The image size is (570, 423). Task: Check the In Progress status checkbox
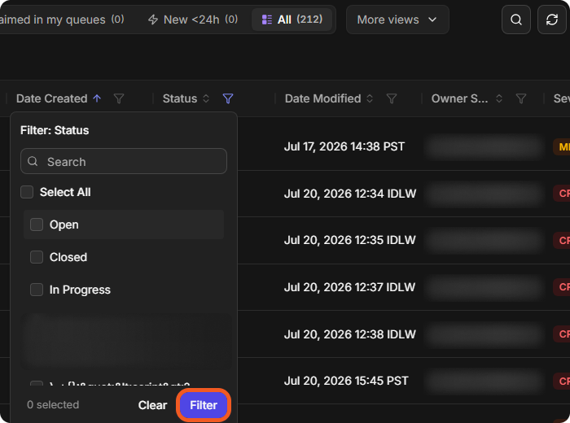(37, 290)
